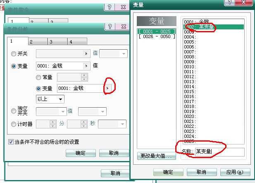Select variable 0010 in list
Image resolution: width=255 pixels, height=183 pixels.
[214, 67]
